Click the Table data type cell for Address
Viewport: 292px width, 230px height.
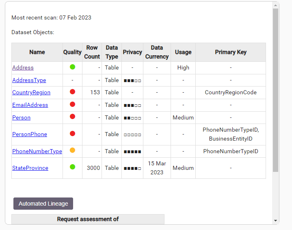(112, 67)
